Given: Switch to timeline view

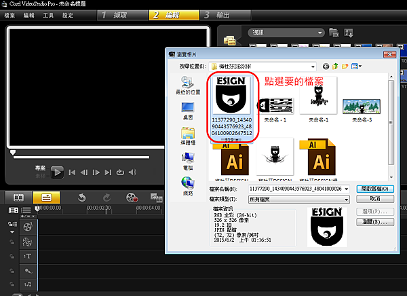Looking at the screenshot, I should coord(46,198).
